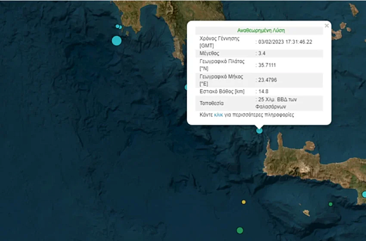Click the cyan marker at the right edge of the map

point(364,195)
